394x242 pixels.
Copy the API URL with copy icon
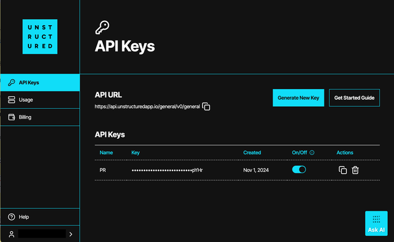point(206,107)
